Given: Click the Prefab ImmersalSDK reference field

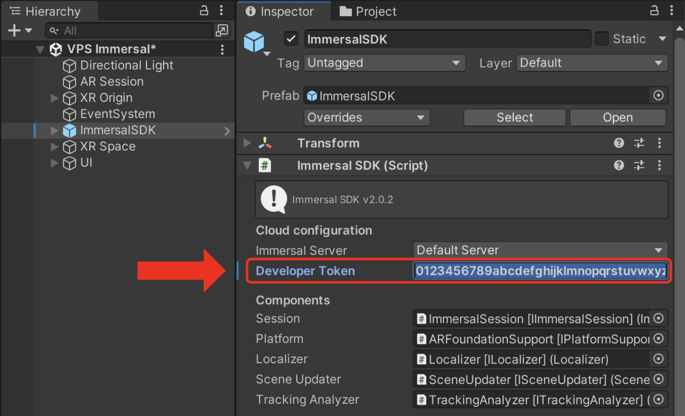Looking at the screenshot, I should [476, 96].
